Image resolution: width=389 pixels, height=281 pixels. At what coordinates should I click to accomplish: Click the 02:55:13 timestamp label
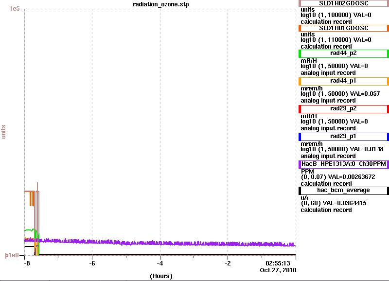point(278,263)
